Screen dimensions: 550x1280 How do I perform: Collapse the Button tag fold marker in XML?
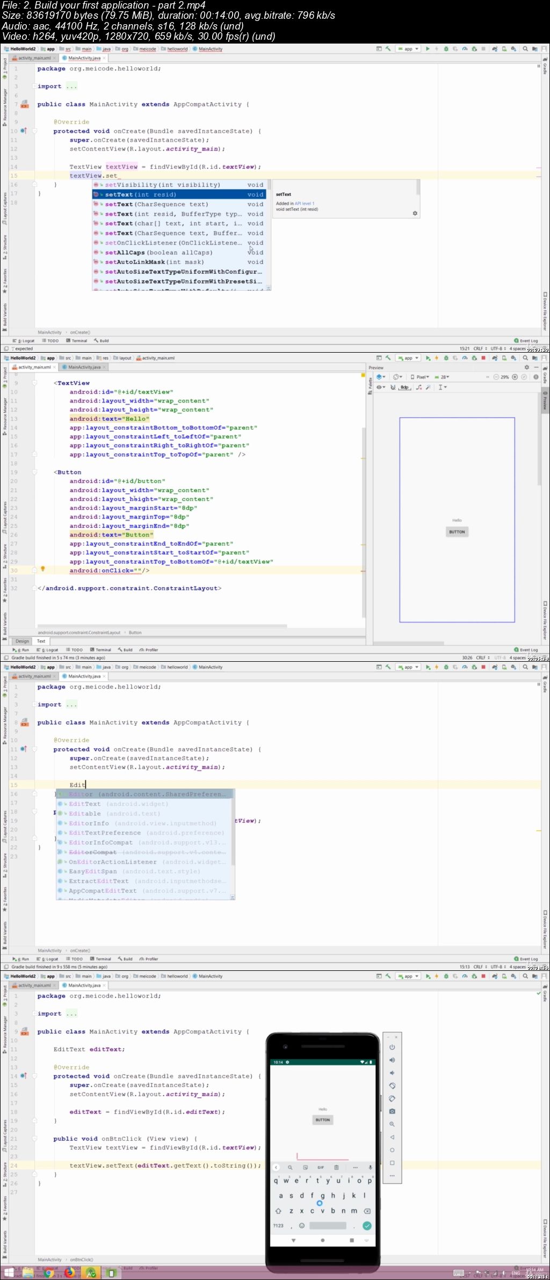pyautogui.click(x=35, y=472)
